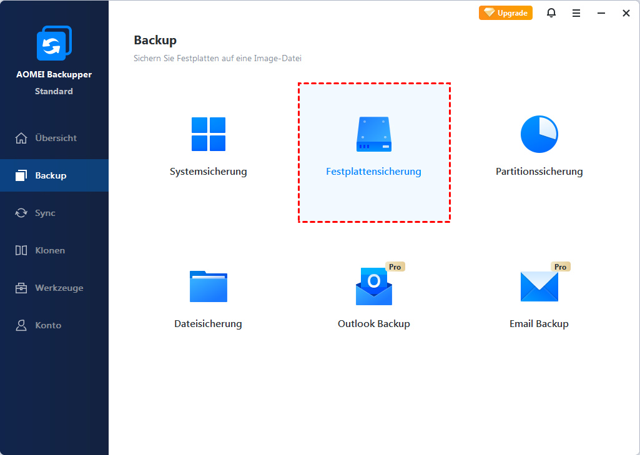Open the Systemsicherung Windows logo icon

click(209, 134)
